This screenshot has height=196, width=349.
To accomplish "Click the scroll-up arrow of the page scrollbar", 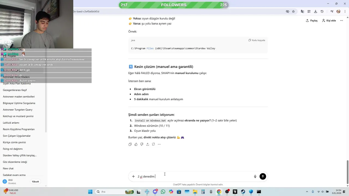I will (347, 17).
